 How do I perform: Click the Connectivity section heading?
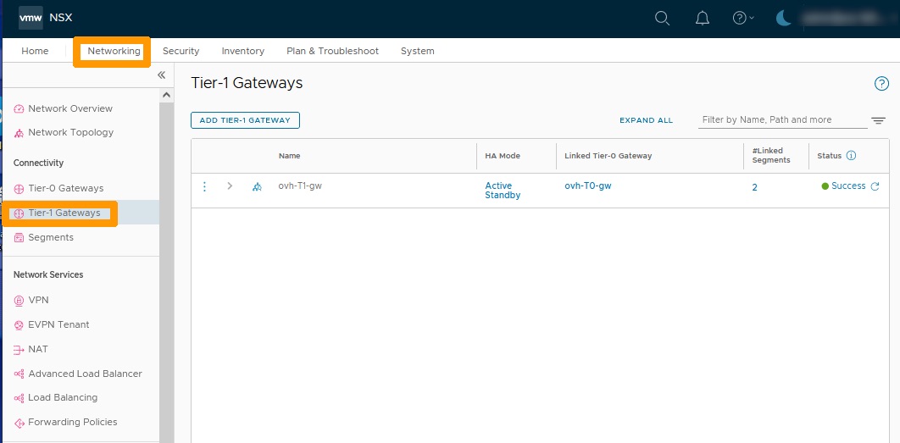(x=38, y=163)
